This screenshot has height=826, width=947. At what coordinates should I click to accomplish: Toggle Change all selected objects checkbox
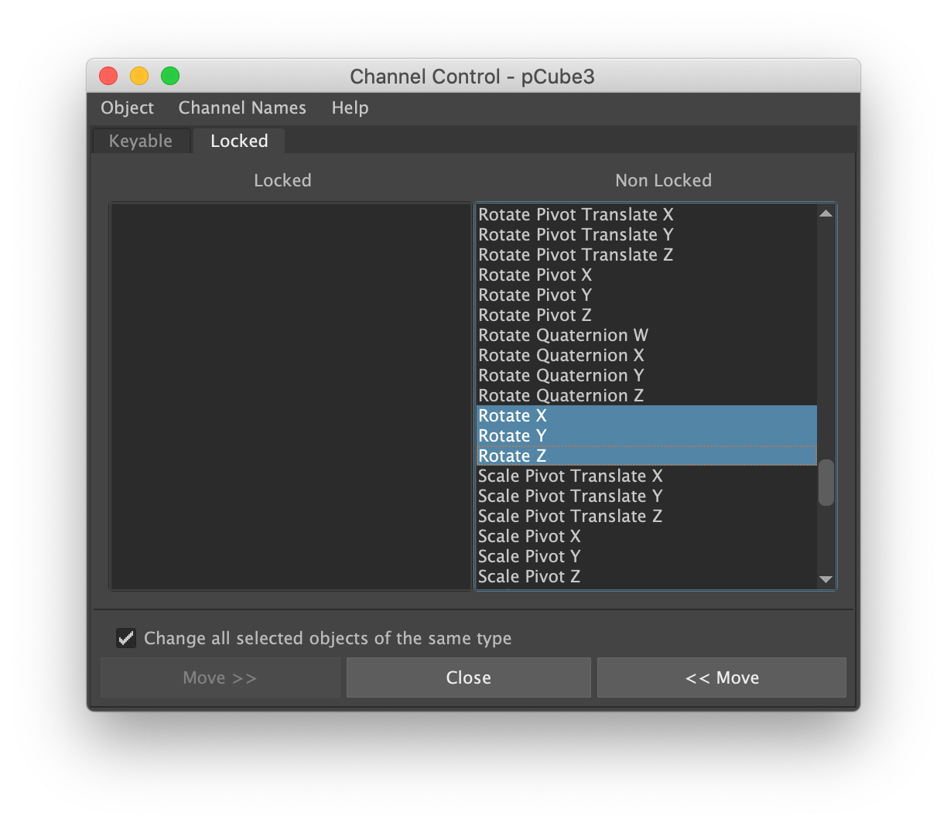[126, 638]
